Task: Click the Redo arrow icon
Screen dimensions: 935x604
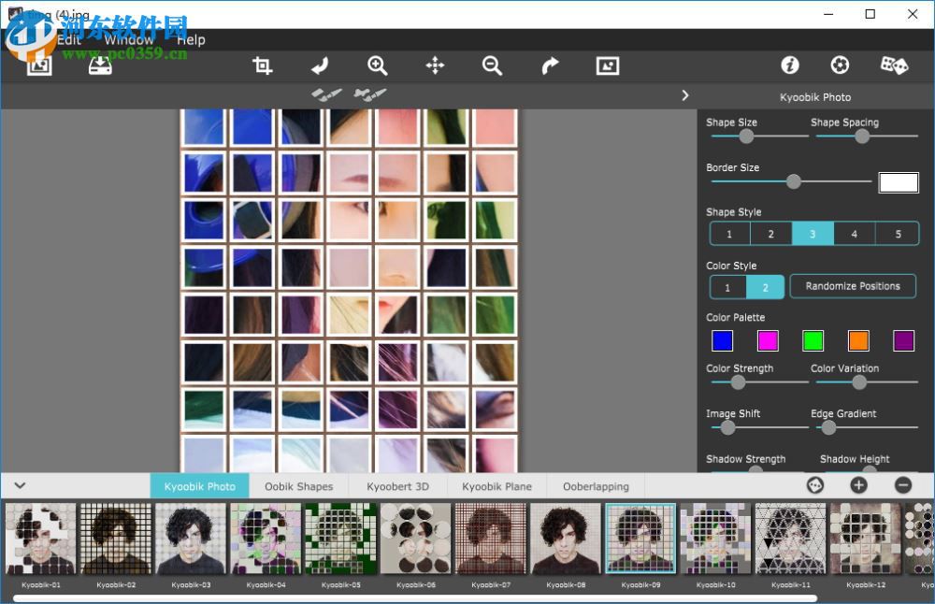Action: 550,65
